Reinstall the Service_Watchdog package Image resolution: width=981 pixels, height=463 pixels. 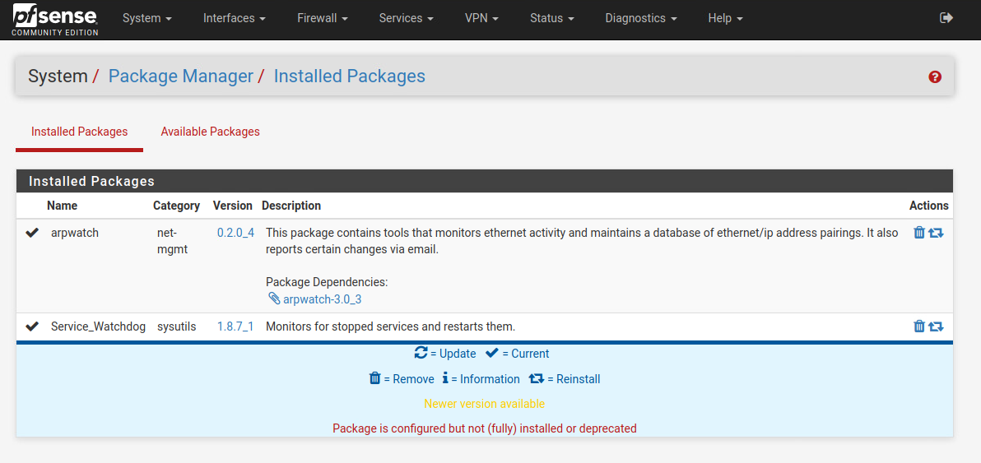point(936,326)
